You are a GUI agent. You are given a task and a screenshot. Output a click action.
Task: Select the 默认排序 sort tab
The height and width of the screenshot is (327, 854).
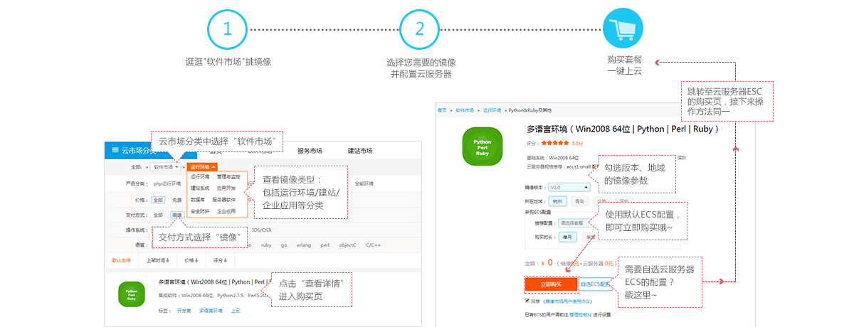click(122, 261)
